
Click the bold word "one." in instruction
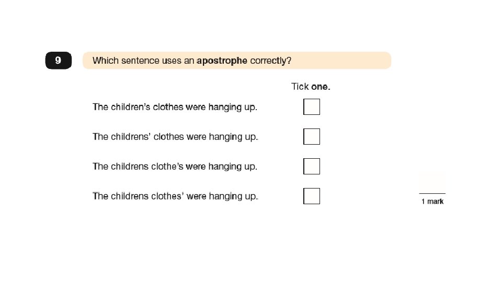[x=321, y=87]
